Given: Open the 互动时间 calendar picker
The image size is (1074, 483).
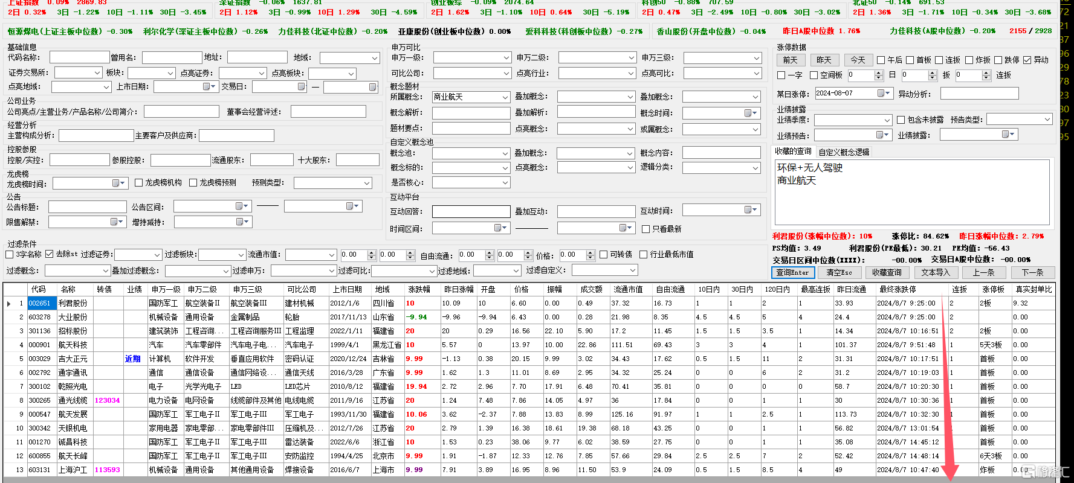Looking at the screenshot, I should pyautogui.click(x=751, y=210).
